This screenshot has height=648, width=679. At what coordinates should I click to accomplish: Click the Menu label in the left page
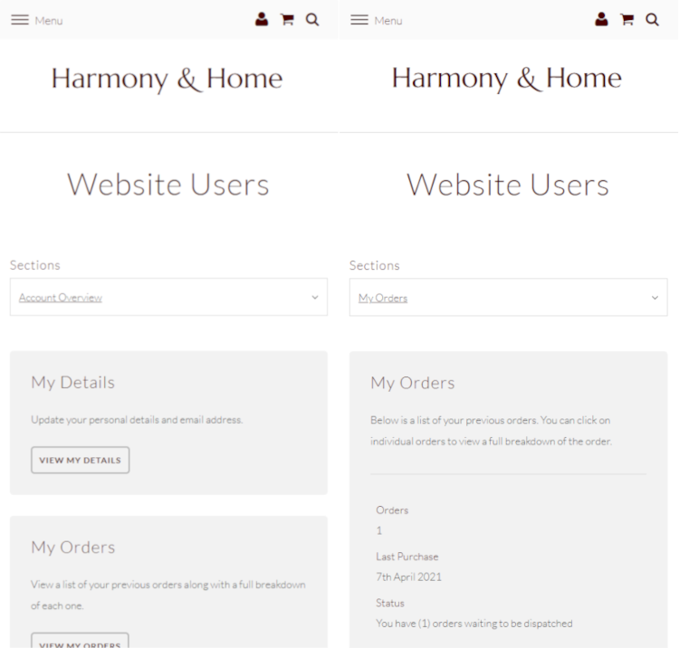49,21
